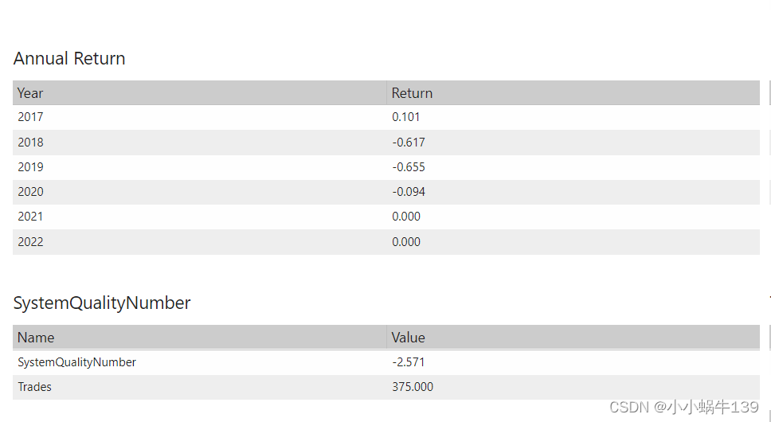Click the SystemQualityNumber row name cell
This screenshot has width=771, height=422.
point(76,362)
